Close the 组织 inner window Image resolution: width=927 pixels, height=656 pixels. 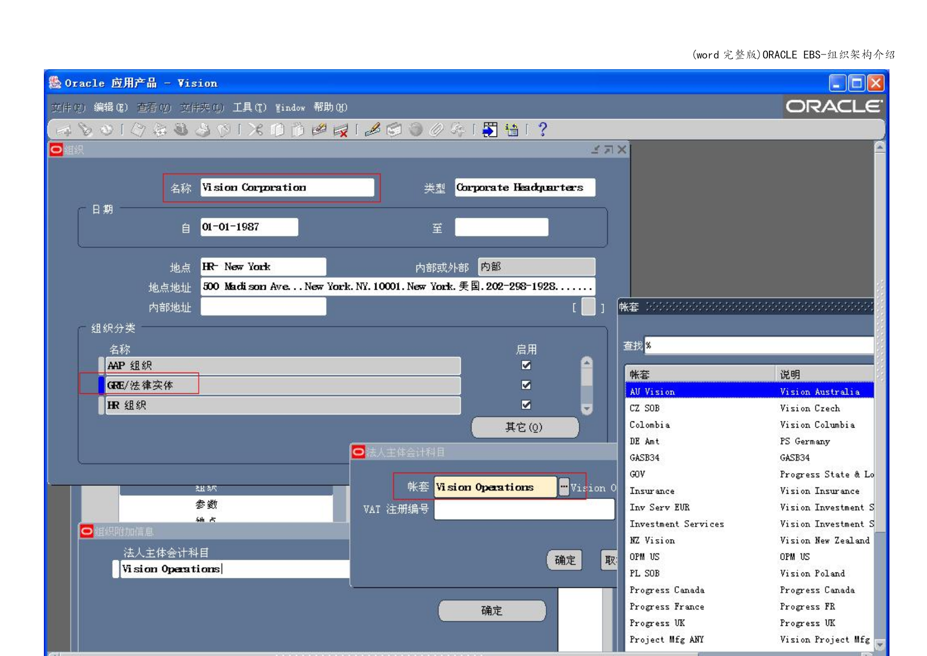pyautogui.click(x=622, y=150)
